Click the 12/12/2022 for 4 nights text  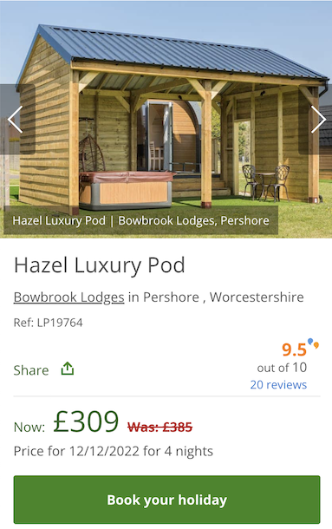[141, 451]
